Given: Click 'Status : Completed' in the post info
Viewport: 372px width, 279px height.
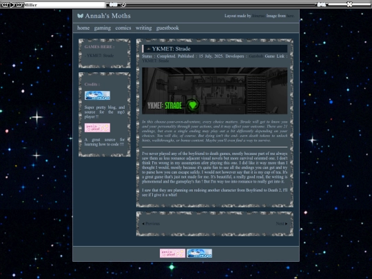Looking at the screenshot, I should (159, 56).
